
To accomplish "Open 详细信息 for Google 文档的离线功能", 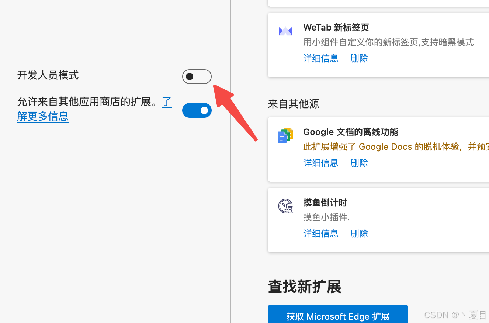I will coord(321,163).
